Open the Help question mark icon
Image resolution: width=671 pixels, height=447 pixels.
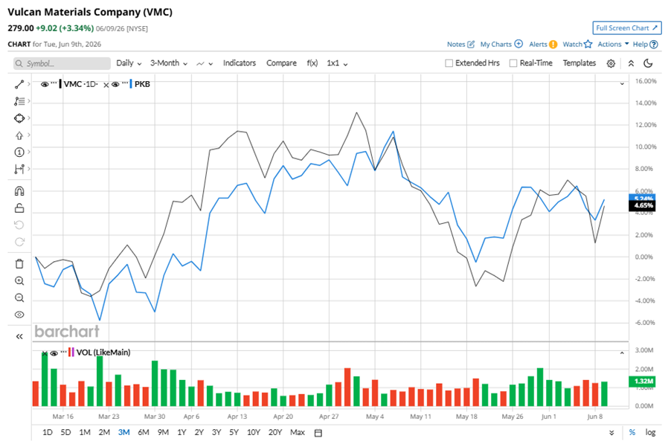[654, 44]
